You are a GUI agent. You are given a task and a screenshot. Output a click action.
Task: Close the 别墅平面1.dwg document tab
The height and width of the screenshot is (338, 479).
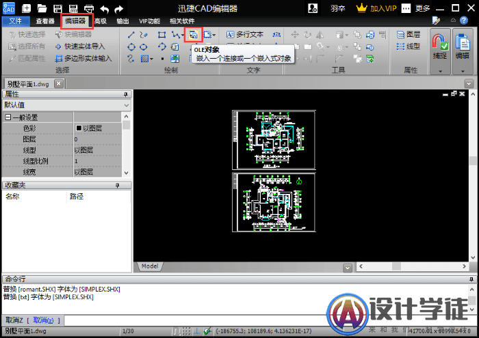[59, 83]
